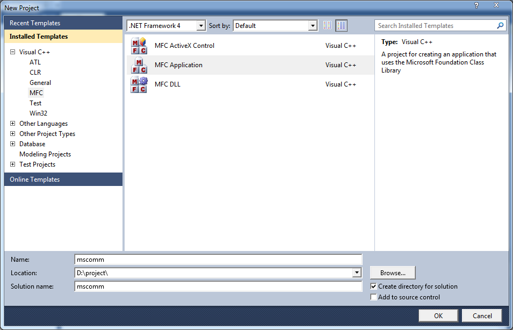Open the Location path dropdown arrow

click(357, 272)
